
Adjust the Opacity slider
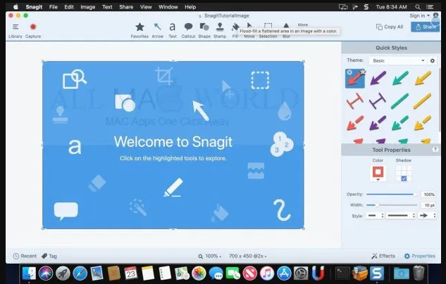coord(391,194)
